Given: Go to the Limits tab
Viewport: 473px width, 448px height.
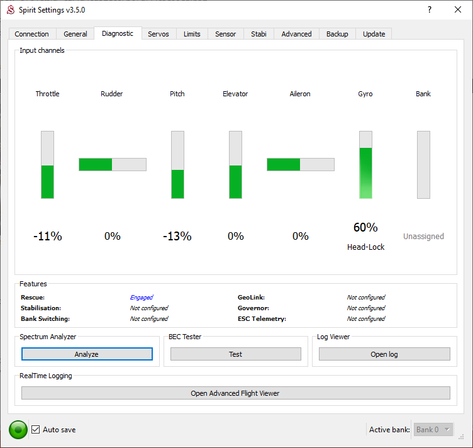Looking at the screenshot, I should [192, 34].
